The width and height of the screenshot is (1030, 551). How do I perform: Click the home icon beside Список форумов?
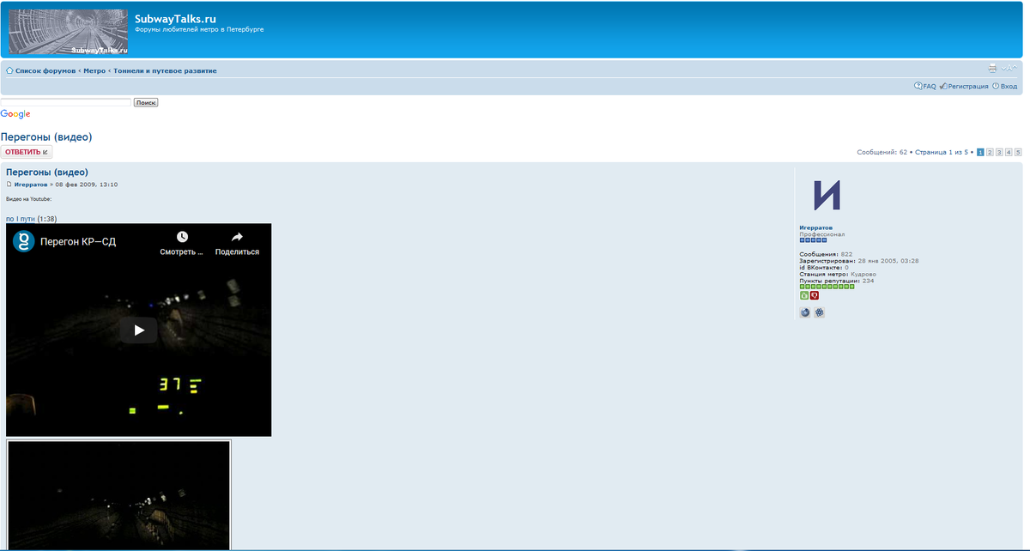click(x=9, y=70)
